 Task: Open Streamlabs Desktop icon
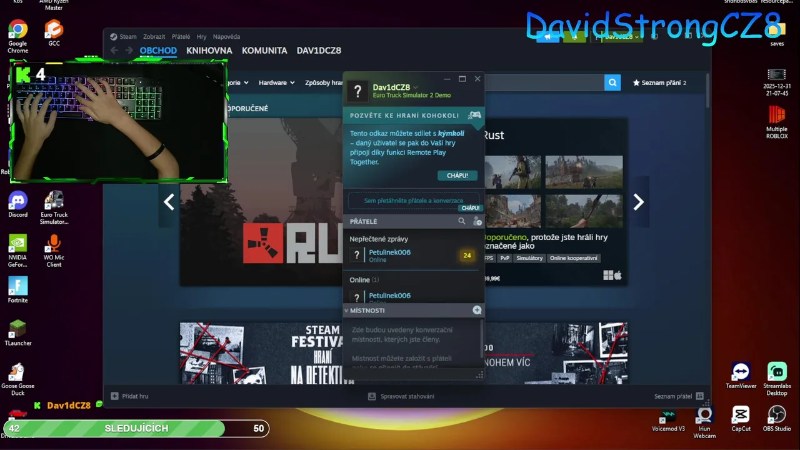(x=777, y=379)
